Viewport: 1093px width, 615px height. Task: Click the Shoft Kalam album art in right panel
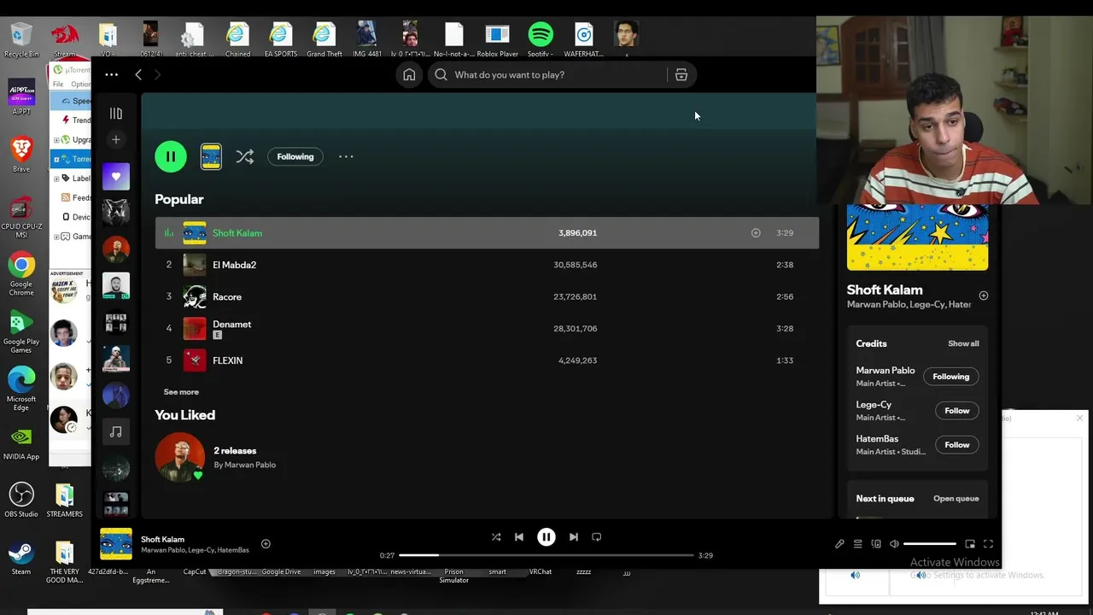click(x=917, y=237)
